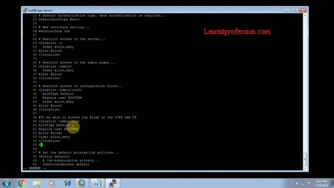Click the terminal scrollbar down arrow
The image size is (334, 188).
[305, 168]
